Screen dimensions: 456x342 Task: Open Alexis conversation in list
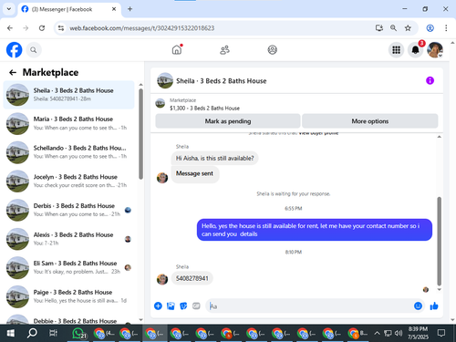click(68, 239)
